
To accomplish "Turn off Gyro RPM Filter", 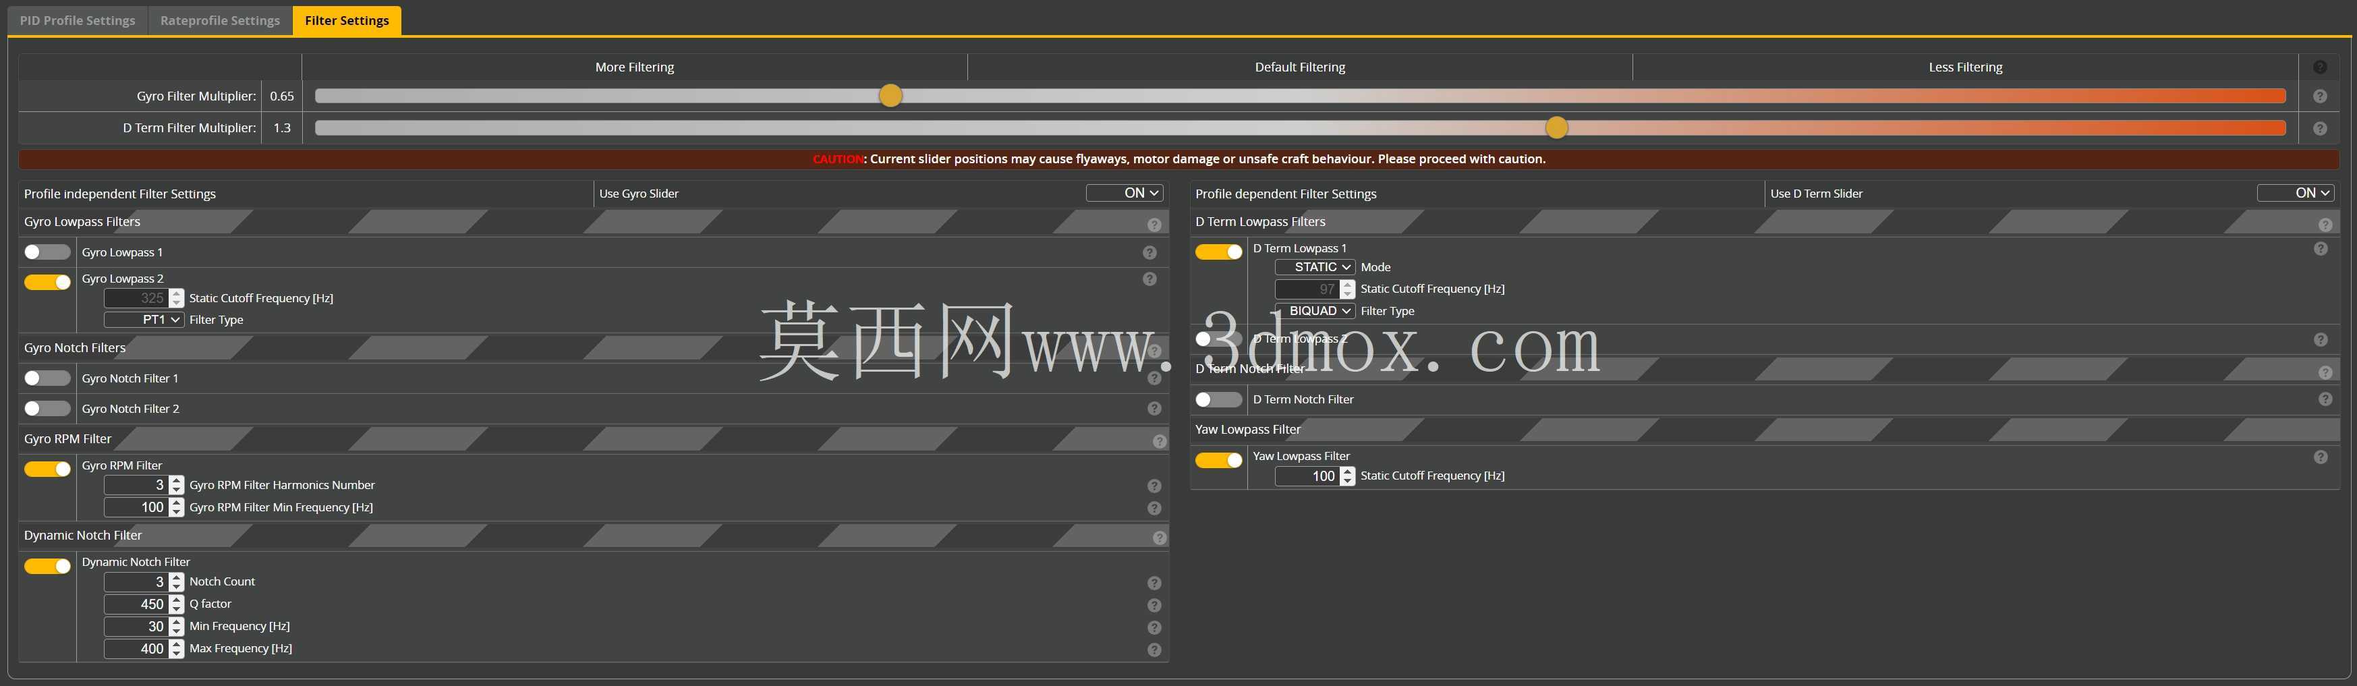I will coord(48,468).
